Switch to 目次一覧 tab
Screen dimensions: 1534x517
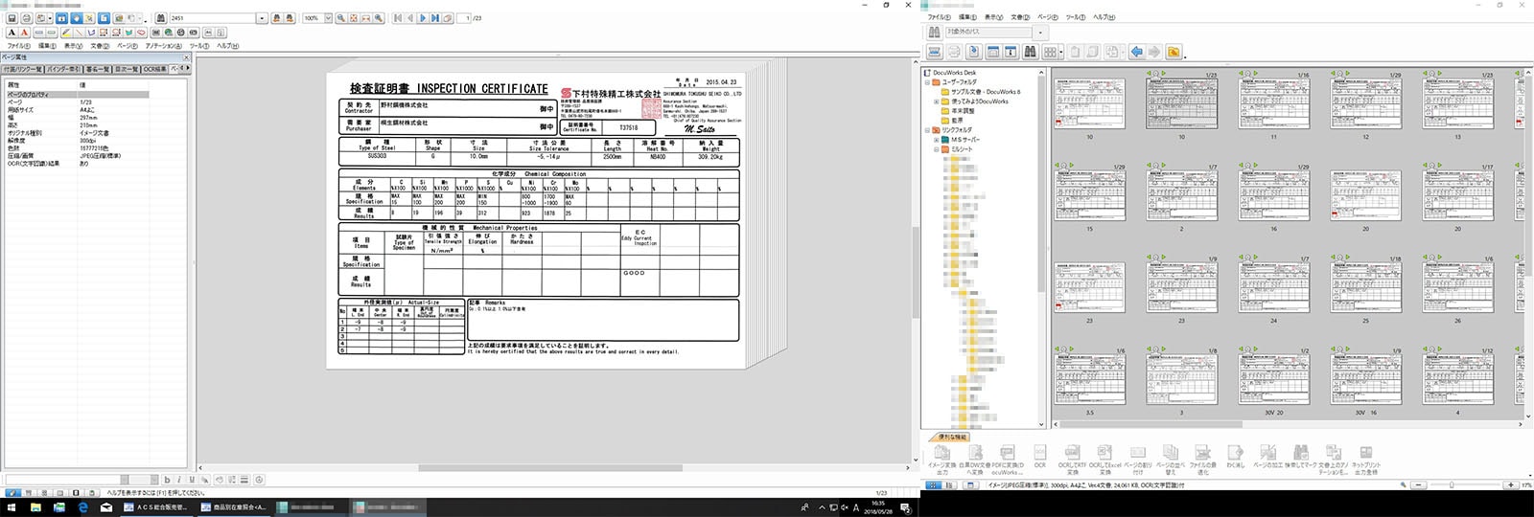click(127, 69)
